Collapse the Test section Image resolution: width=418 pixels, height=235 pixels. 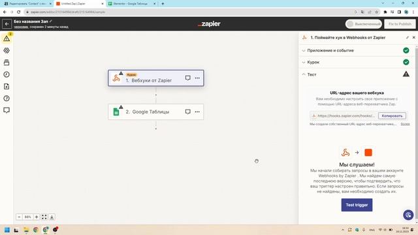(357, 74)
